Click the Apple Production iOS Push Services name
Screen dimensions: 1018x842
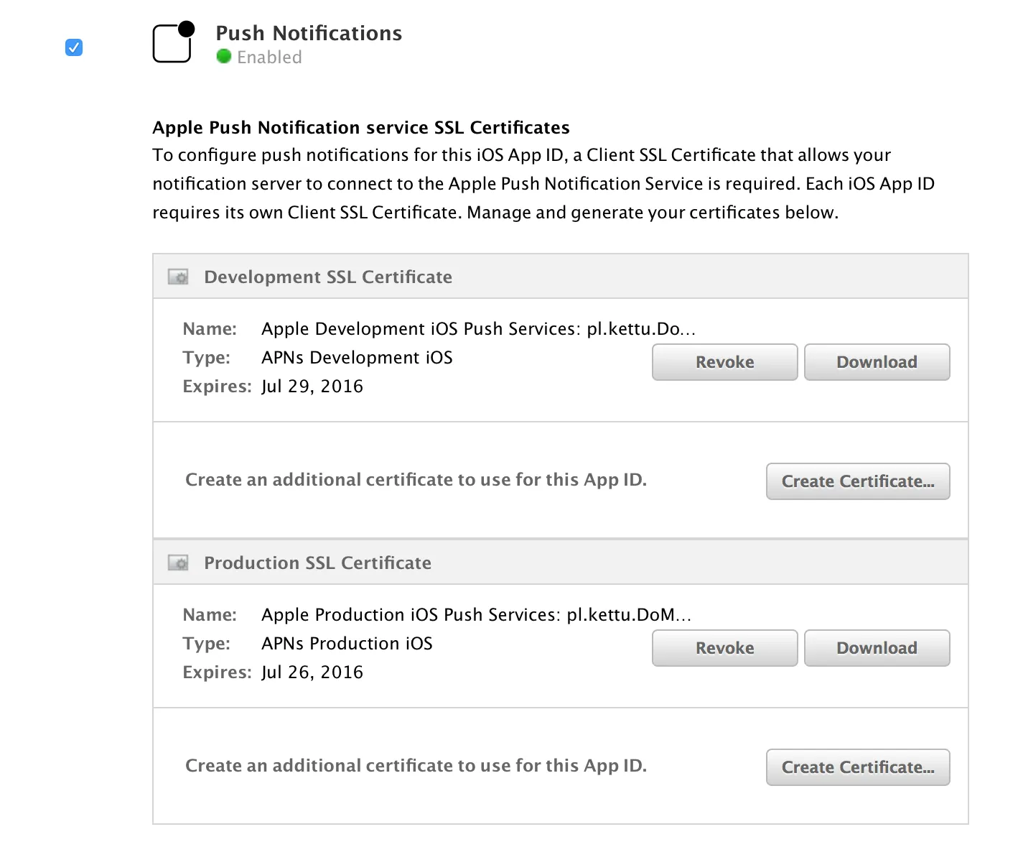(476, 615)
